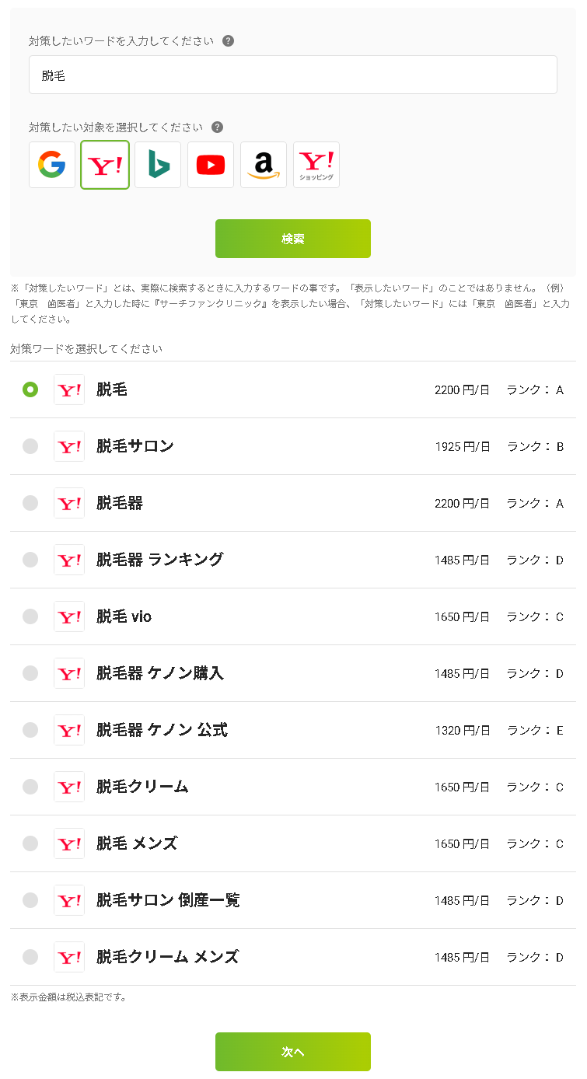Choose the 脱毛器 ケノン 公式 option
The height and width of the screenshot is (1079, 587).
pyautogui.click(x=30, y=730)
